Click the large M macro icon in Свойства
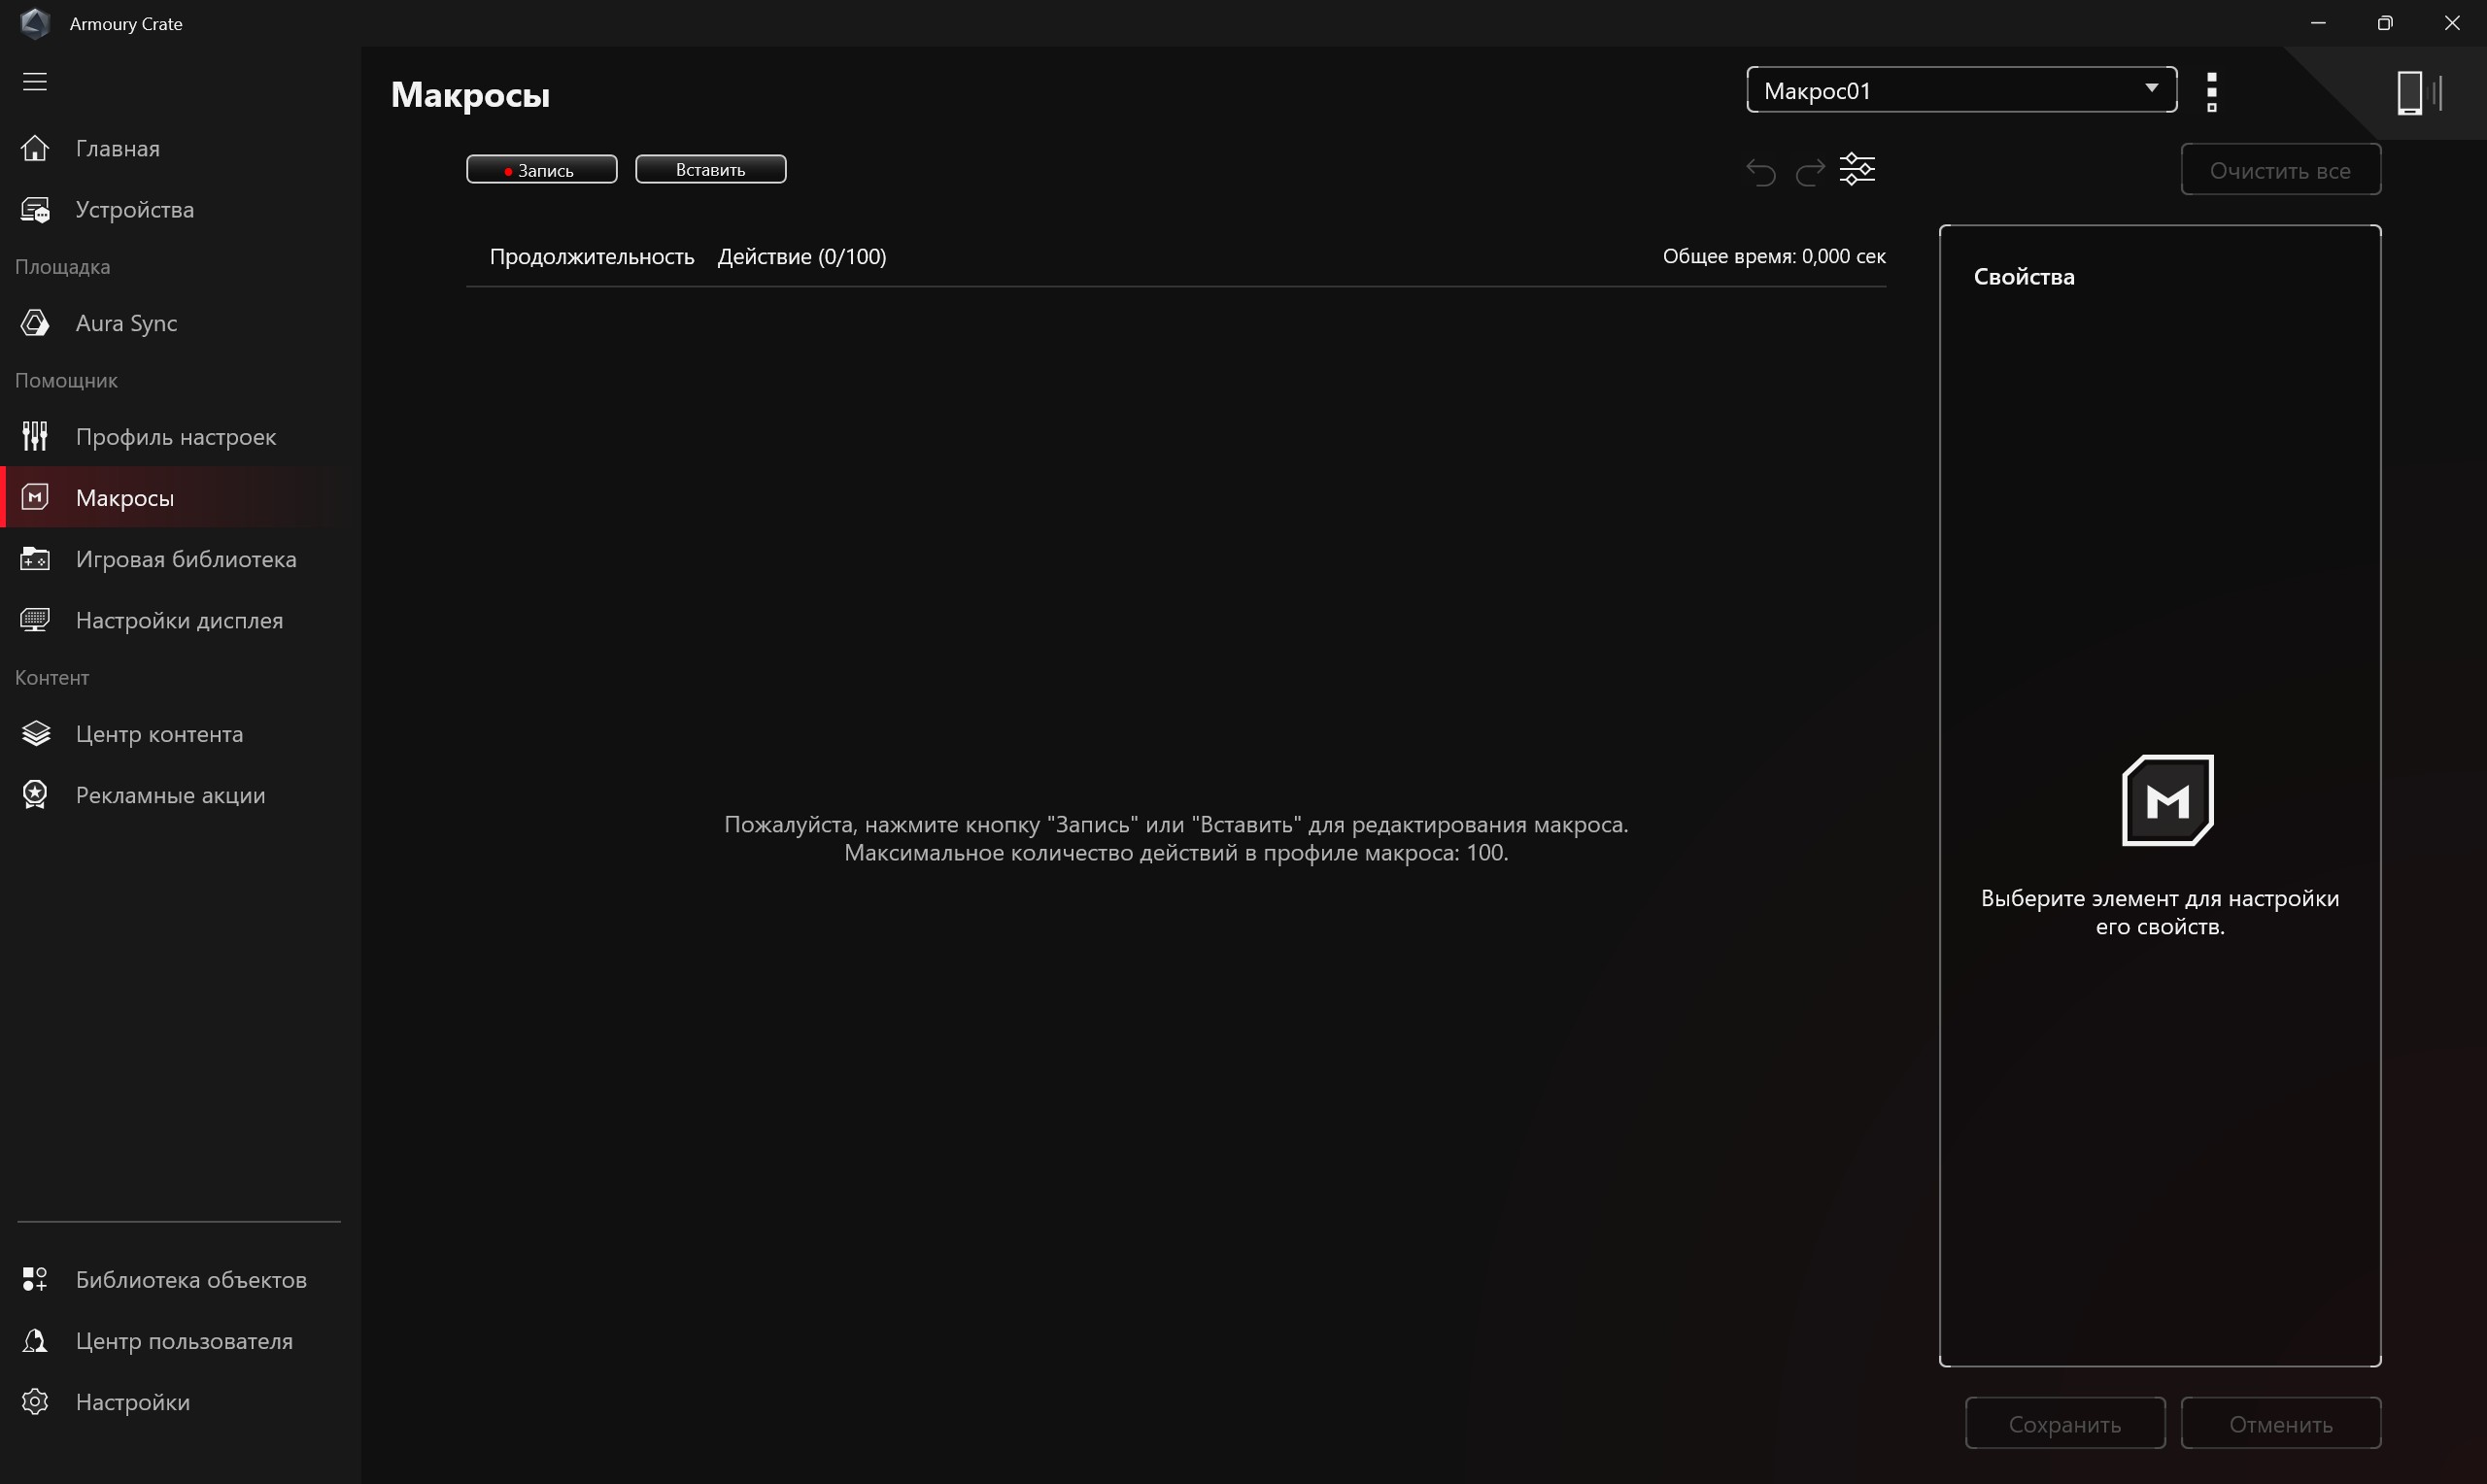This screenshot has height=1484, width=2487. (2167, 800)
